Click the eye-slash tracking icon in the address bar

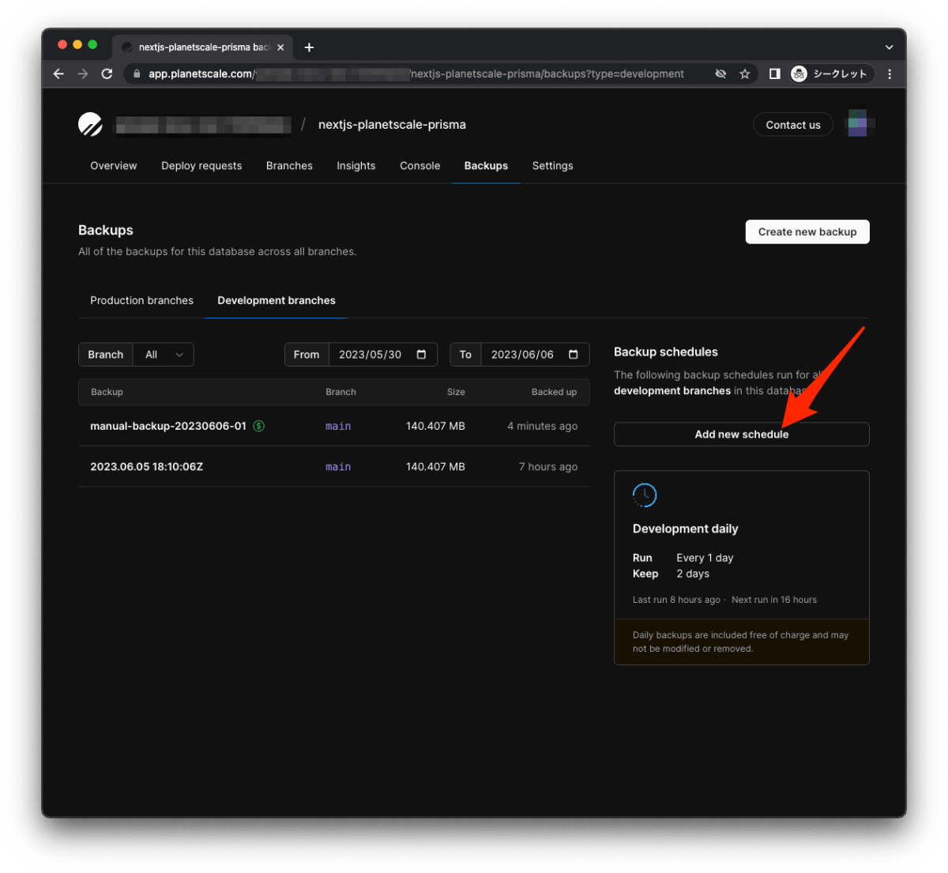pos(720,73)
